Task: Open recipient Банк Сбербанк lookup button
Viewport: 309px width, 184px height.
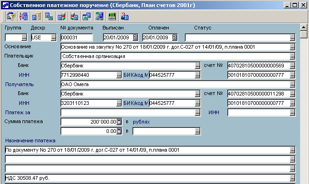Action: 197,94
